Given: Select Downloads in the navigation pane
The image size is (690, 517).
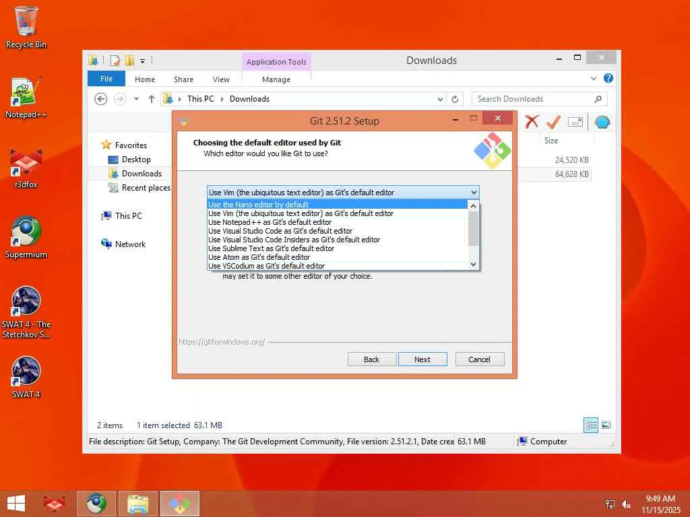Looking at the screenshot, I should [x=135, y=174].
